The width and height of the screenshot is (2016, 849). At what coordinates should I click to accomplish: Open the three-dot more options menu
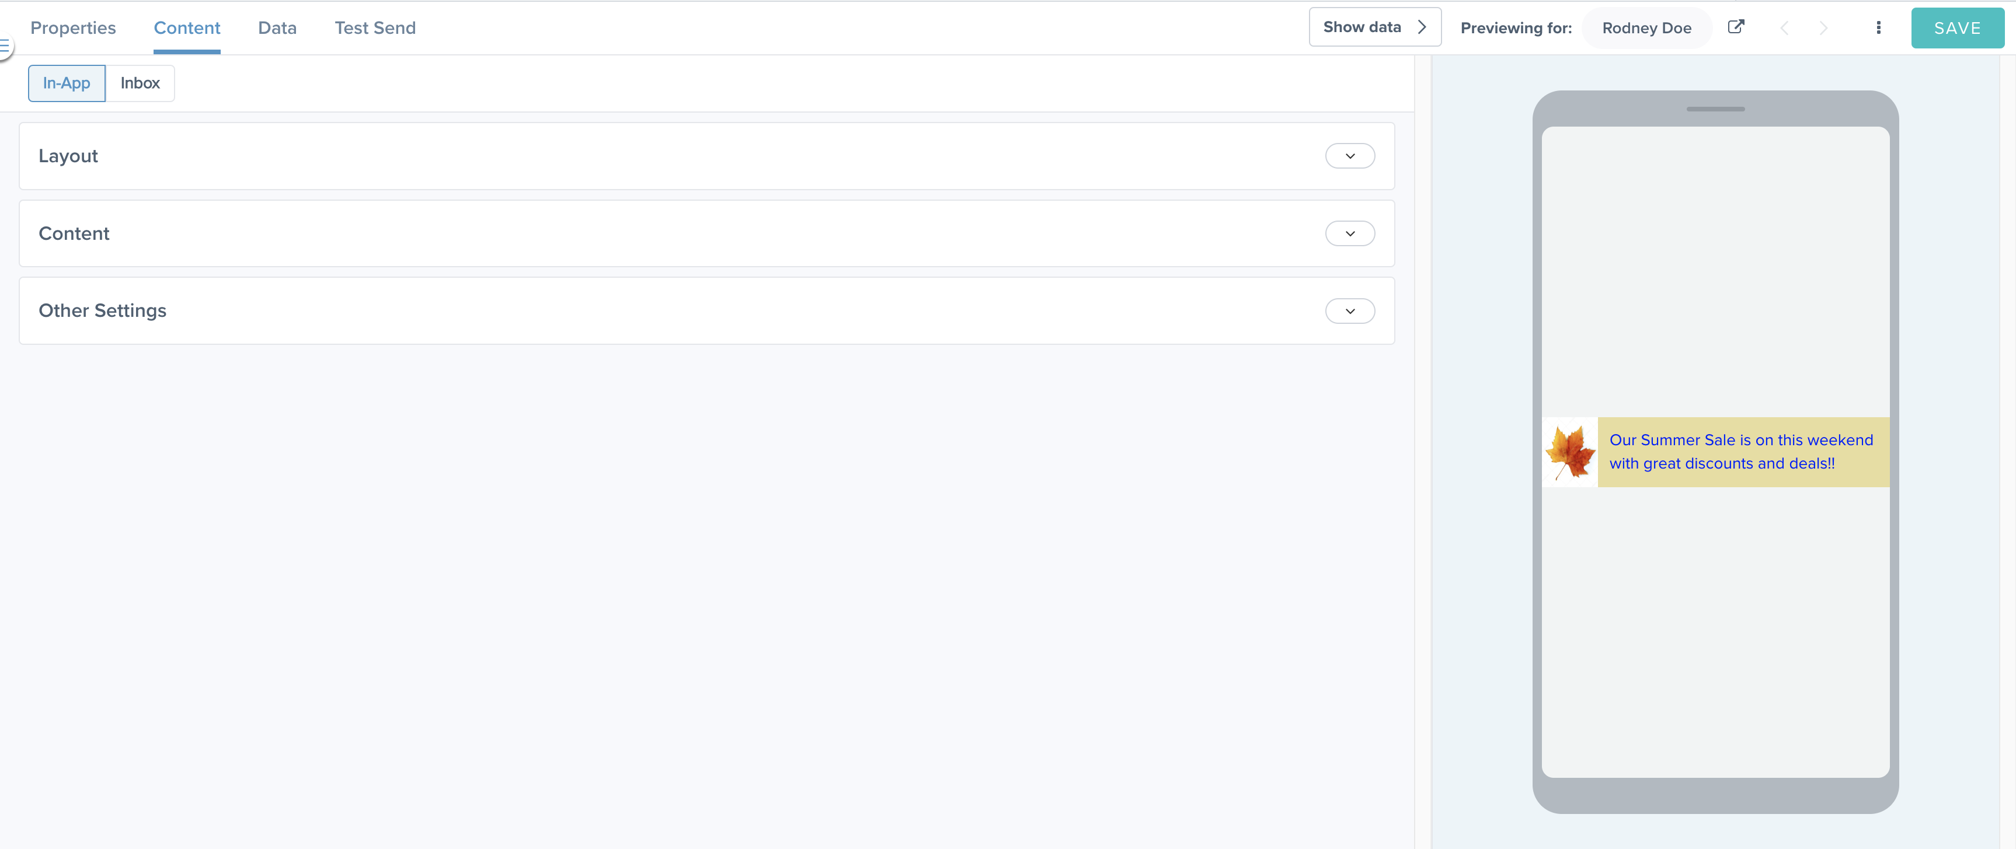coord(1879,27)
